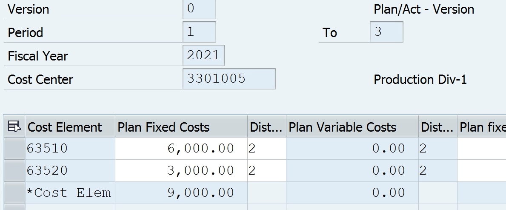Click the table settings icon left of Cost Element
Image resolution: width=506 pixels, height=210 pixels.
[14, 127]
